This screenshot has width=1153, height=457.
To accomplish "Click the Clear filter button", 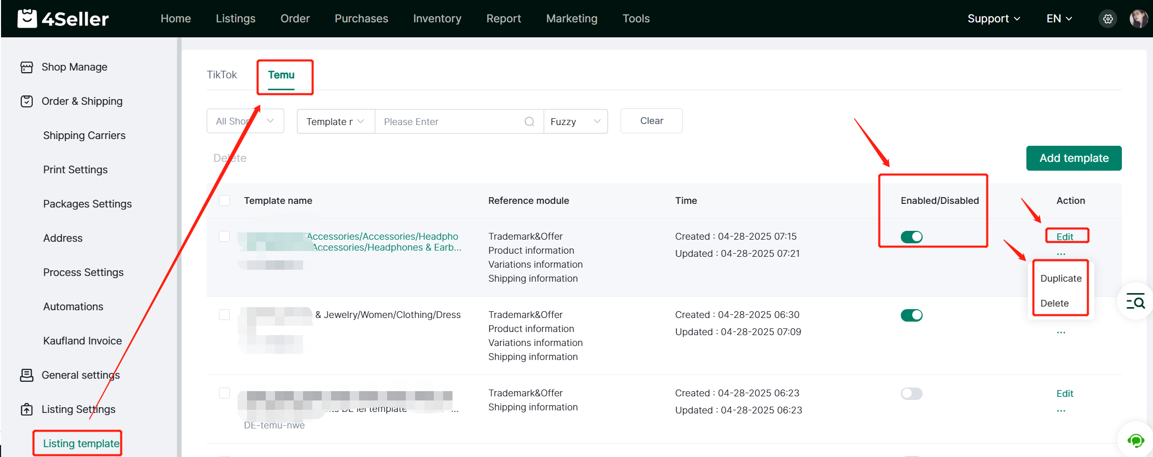I will 652,121.
